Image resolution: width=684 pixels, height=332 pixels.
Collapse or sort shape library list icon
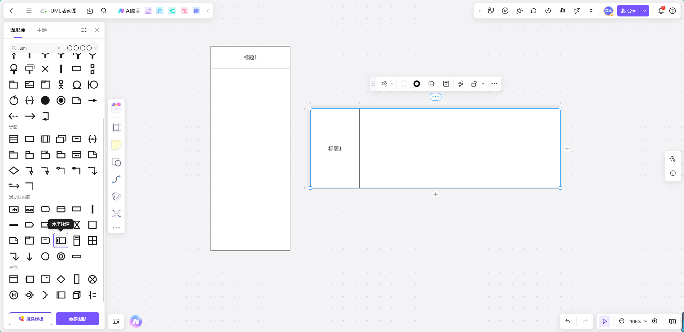[x=84, y=30]
